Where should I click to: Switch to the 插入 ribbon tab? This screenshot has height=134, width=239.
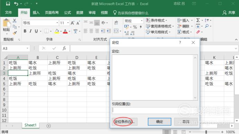(36, 13)
